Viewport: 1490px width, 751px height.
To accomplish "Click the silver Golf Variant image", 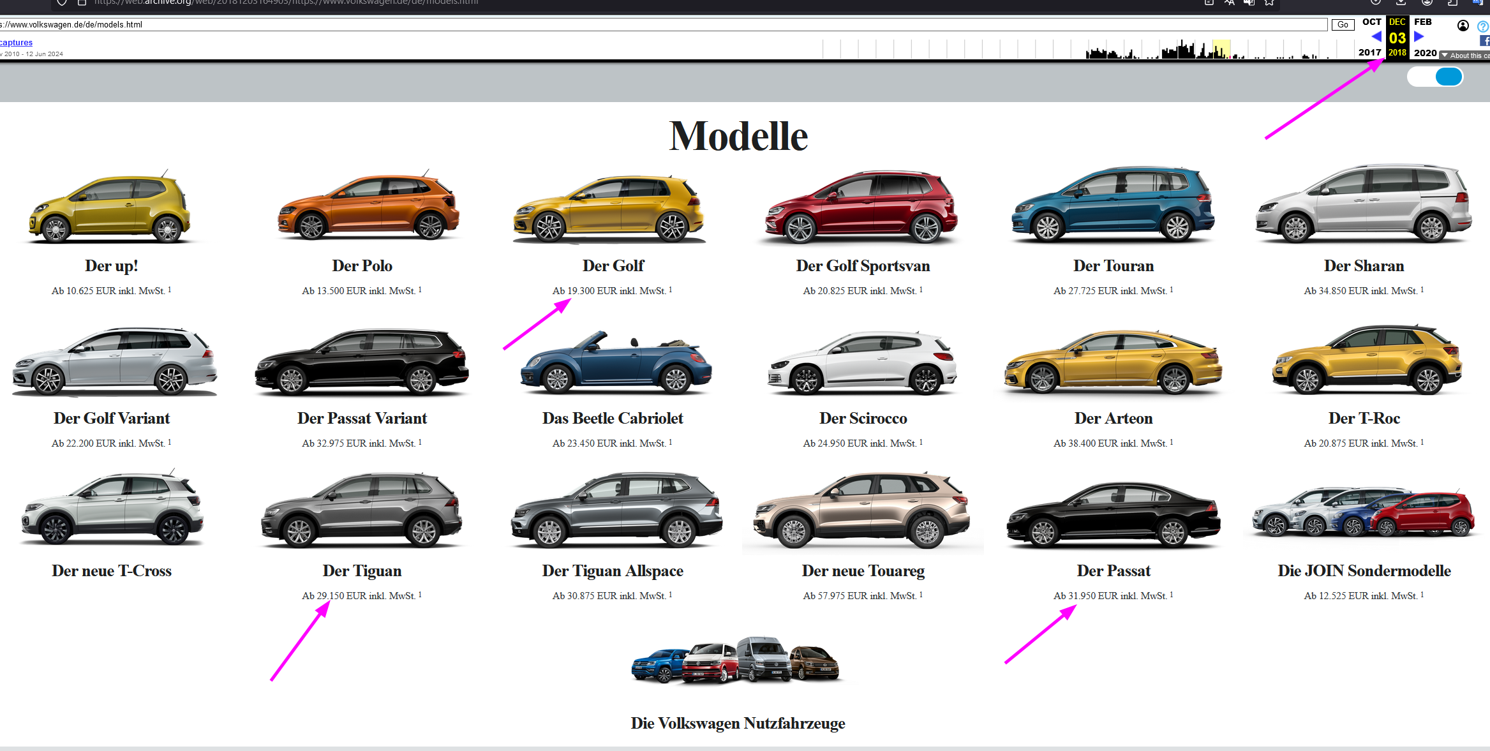I will coord(115,361).
